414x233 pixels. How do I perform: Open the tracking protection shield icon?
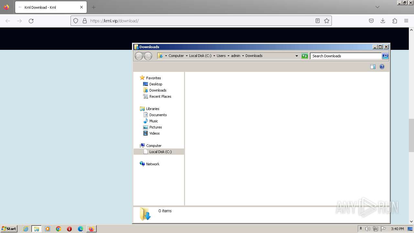pyautogui.click(x=76, y=21)
